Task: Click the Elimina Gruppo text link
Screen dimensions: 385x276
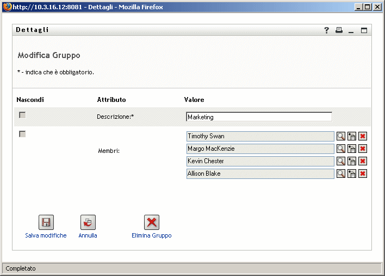Action: (152, 235)
